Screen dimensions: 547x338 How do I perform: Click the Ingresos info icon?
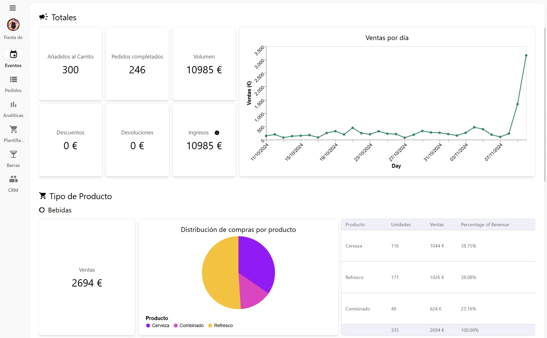pyautogui.click(x=217, y=133)
